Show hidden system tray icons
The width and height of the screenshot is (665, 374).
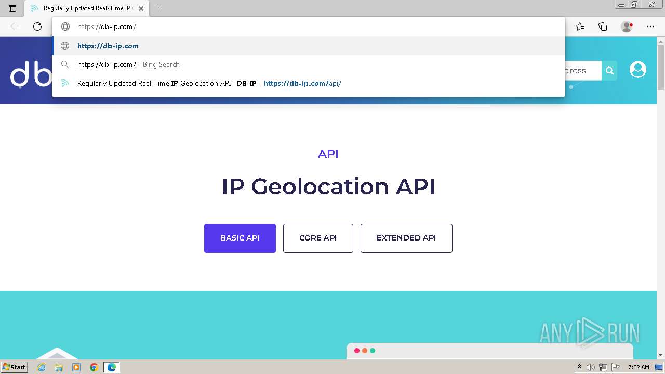pyautogui.click(x=580, y=367)
